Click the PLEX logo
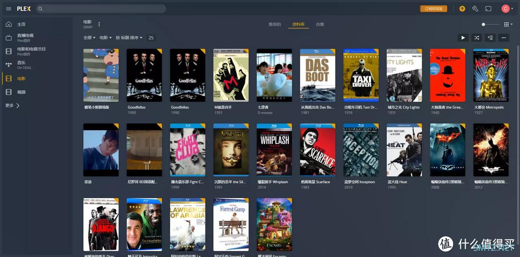 (x=24, y=9)
